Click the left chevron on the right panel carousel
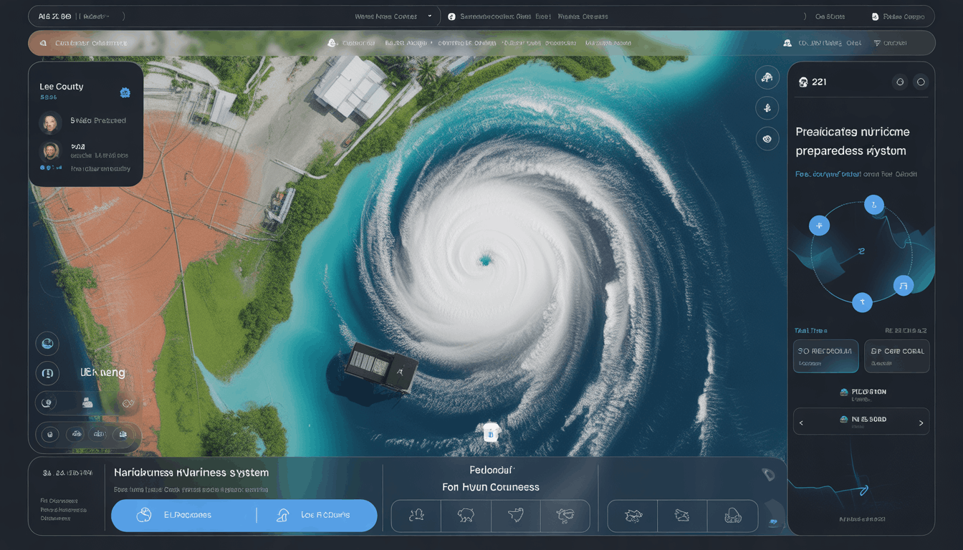This screenshot has height=550, width=963. [x=800, y=421]
